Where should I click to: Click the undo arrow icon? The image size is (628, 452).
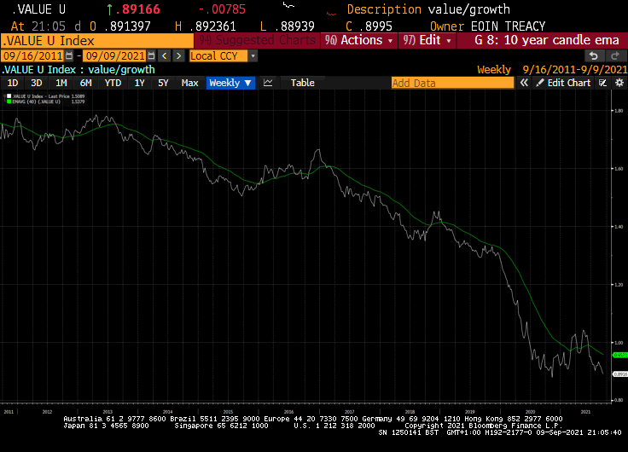(x=593, y=55)
